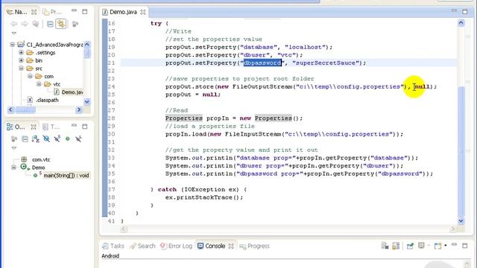Open the Error Log tab

(177, 246)
